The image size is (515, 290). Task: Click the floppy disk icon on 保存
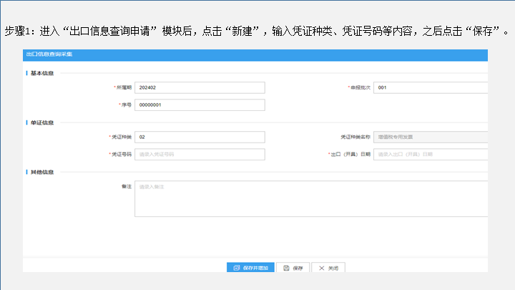point(286,268)
